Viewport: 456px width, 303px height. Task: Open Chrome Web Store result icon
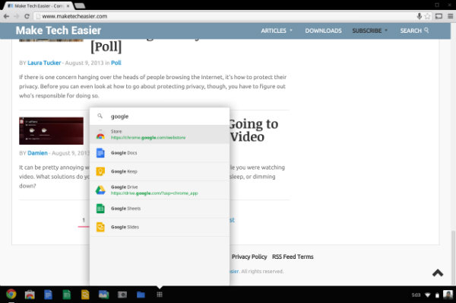point(100,134)
